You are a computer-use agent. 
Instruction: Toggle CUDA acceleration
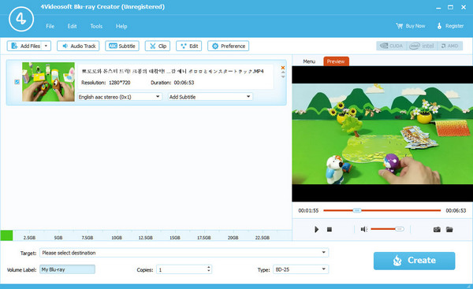tap(391, 46)
